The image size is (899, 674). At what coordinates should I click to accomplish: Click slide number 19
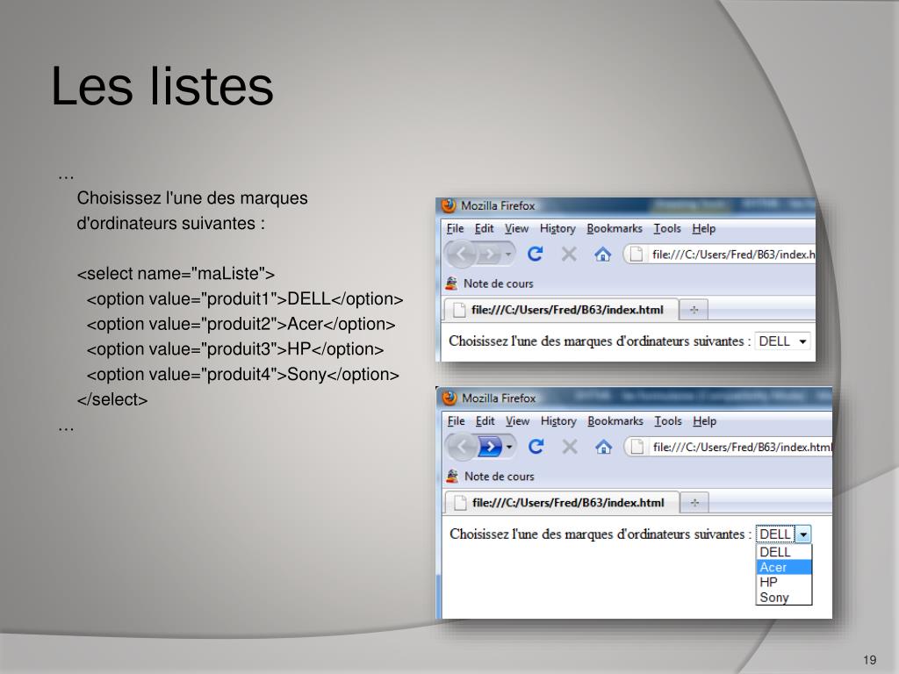point(869,660)
